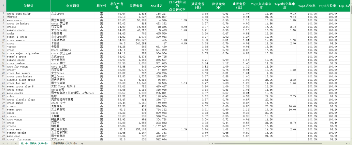This screenshot has width=352, height=145.
Task: Select the Top4占位率 header cell
Action: coord(307,6)
